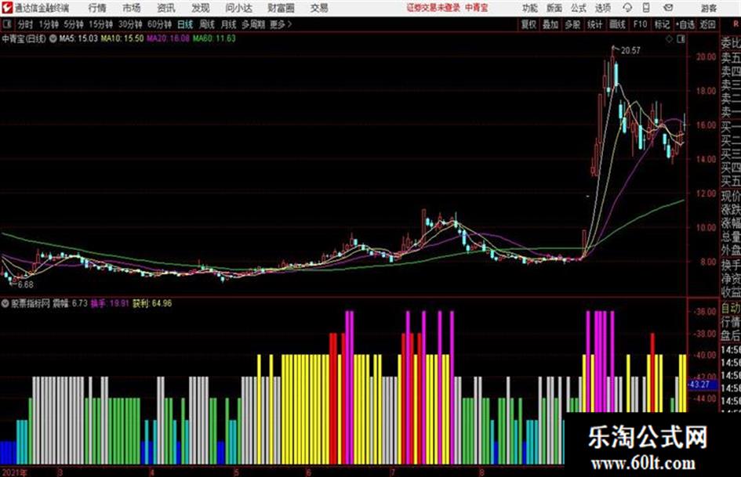741x477 pixels.
Task: Open the 市场 menu
Action: pos(132,8)
